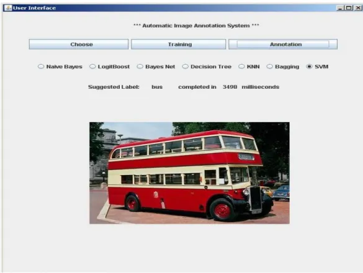Maximize the User Interface window

click(x=349, y=8)
